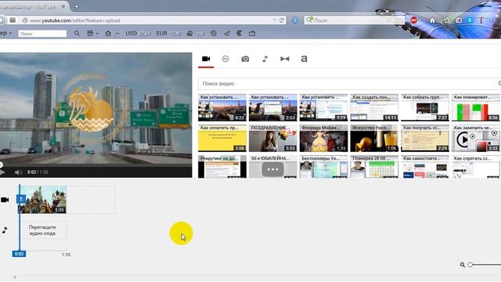Image resolution: width=501 pixels, height=282 pixels.
Task: Click the audio track music note icon
Action: tap(5, 230)
